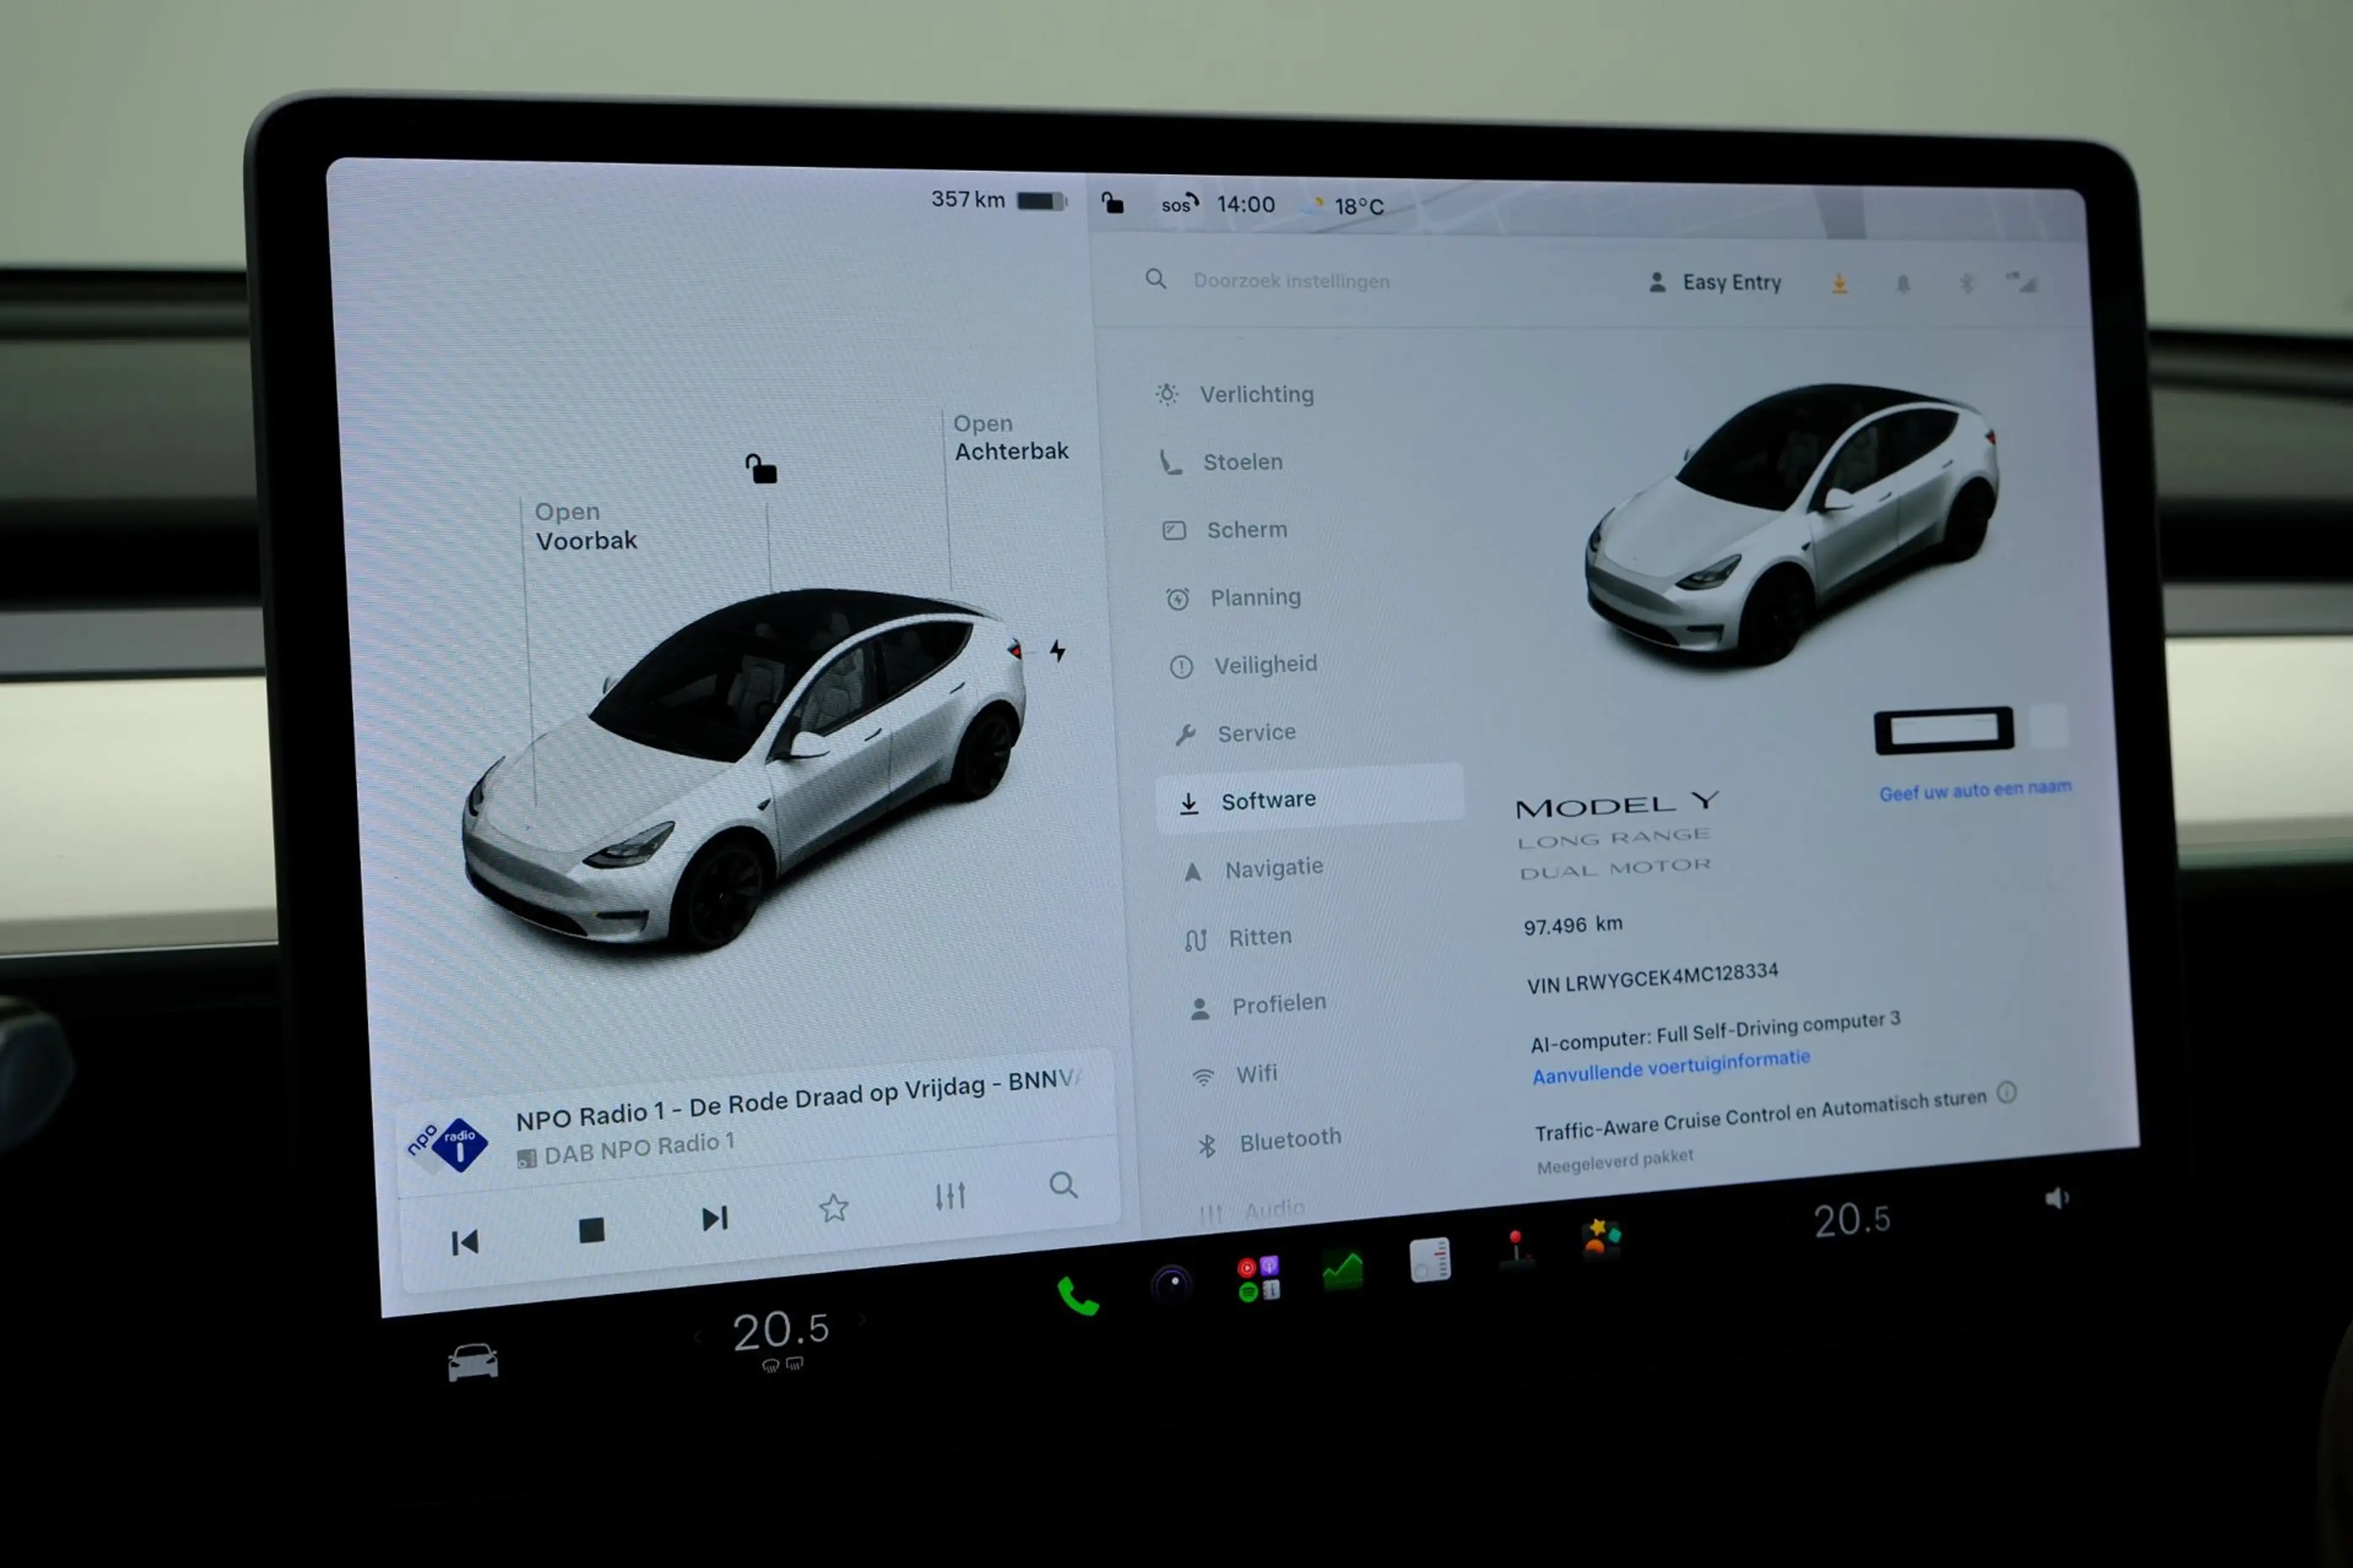Open car controls via bottom car icon
2353x1568 pixels.
click(472, 1362)
